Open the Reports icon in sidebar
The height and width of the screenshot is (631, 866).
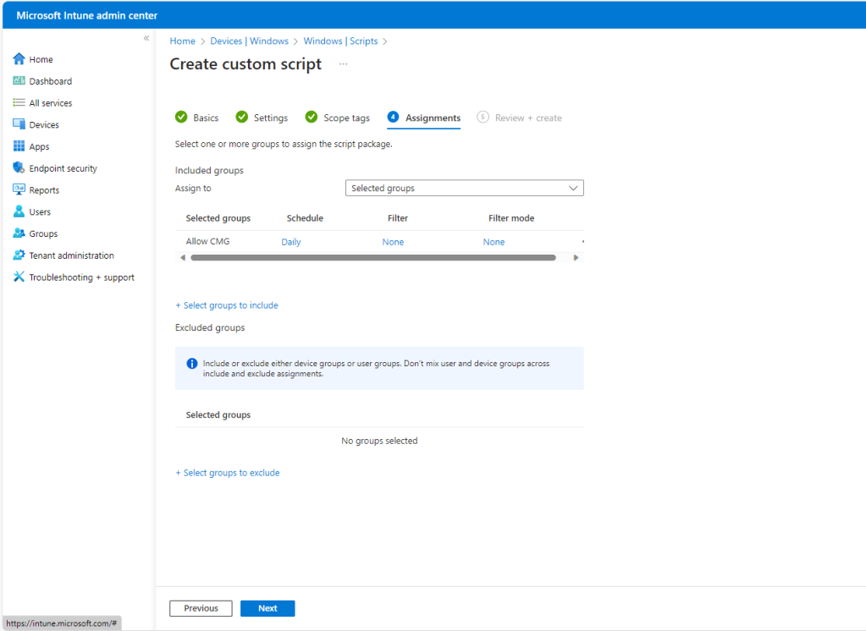pos(19,190)
